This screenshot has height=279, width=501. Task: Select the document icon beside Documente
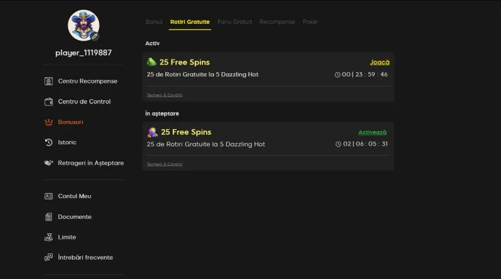pos(49,217)
